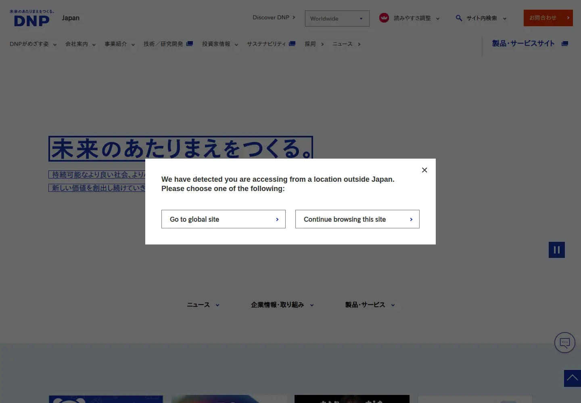
Task: Expand the 事業紹介 menu
Action: pos(120,44)
